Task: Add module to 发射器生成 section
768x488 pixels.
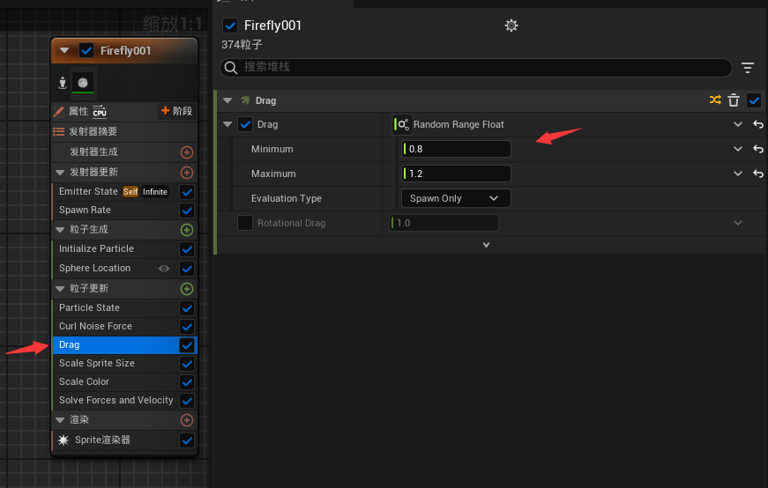Action: coord(187,152)
